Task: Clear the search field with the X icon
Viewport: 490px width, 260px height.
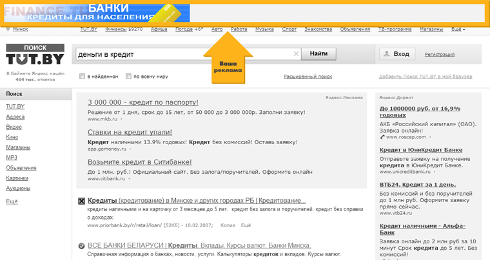Action: [x=296, y=55]
